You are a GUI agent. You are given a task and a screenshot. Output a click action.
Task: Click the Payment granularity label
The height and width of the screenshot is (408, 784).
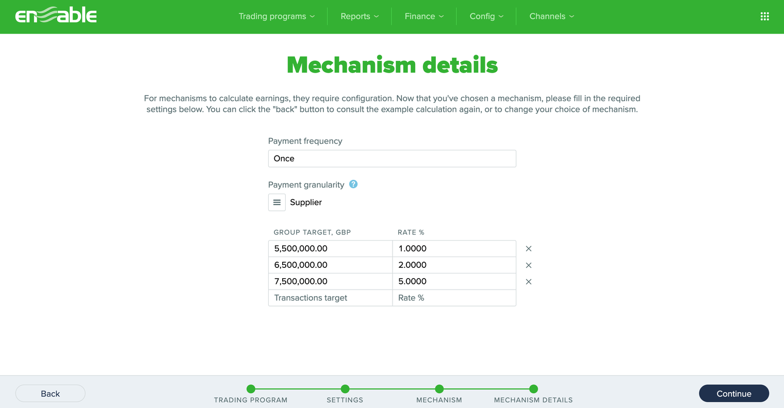pos(306,185)
